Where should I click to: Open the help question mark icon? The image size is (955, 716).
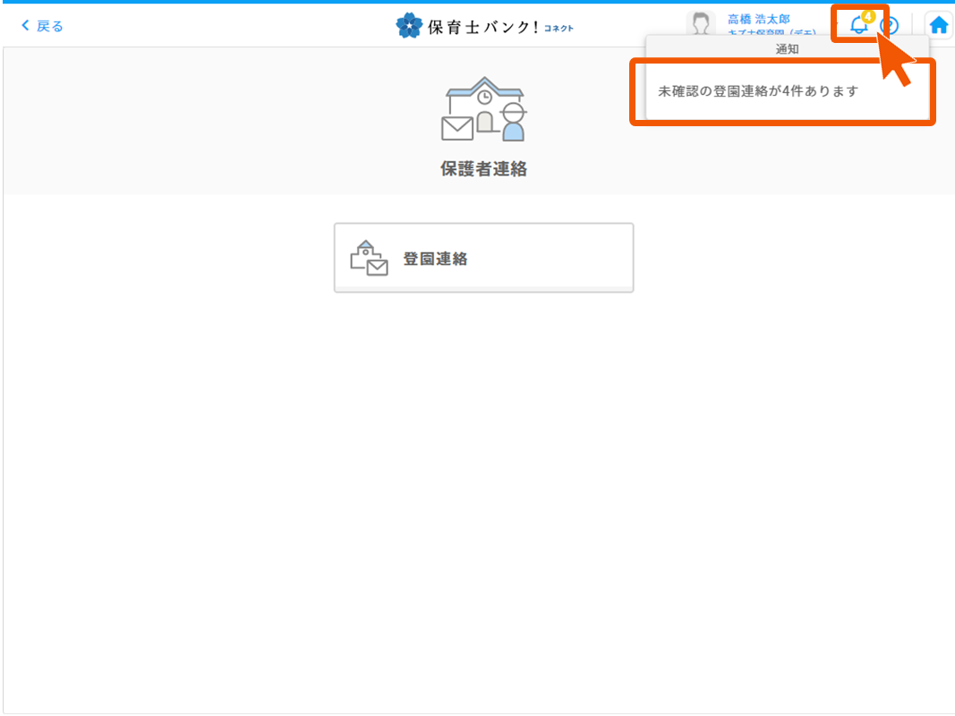[x=889, y=26]
